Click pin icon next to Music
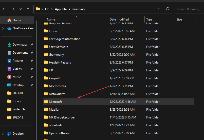204x140 pixels. point(32,77)
